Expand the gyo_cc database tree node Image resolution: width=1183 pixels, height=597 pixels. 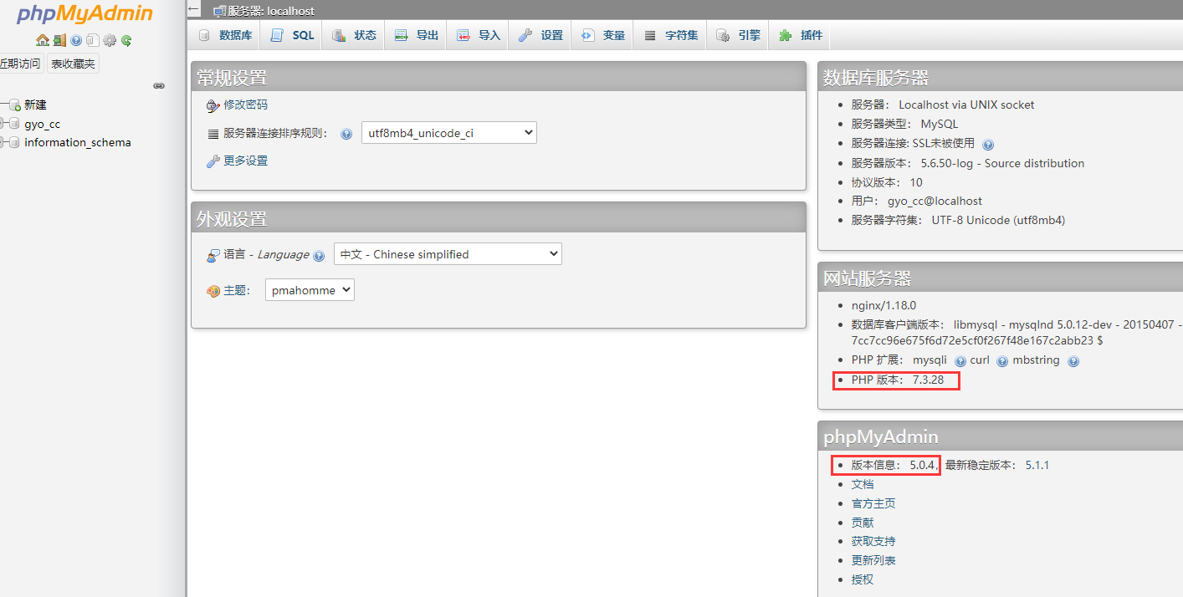[3, 124]
